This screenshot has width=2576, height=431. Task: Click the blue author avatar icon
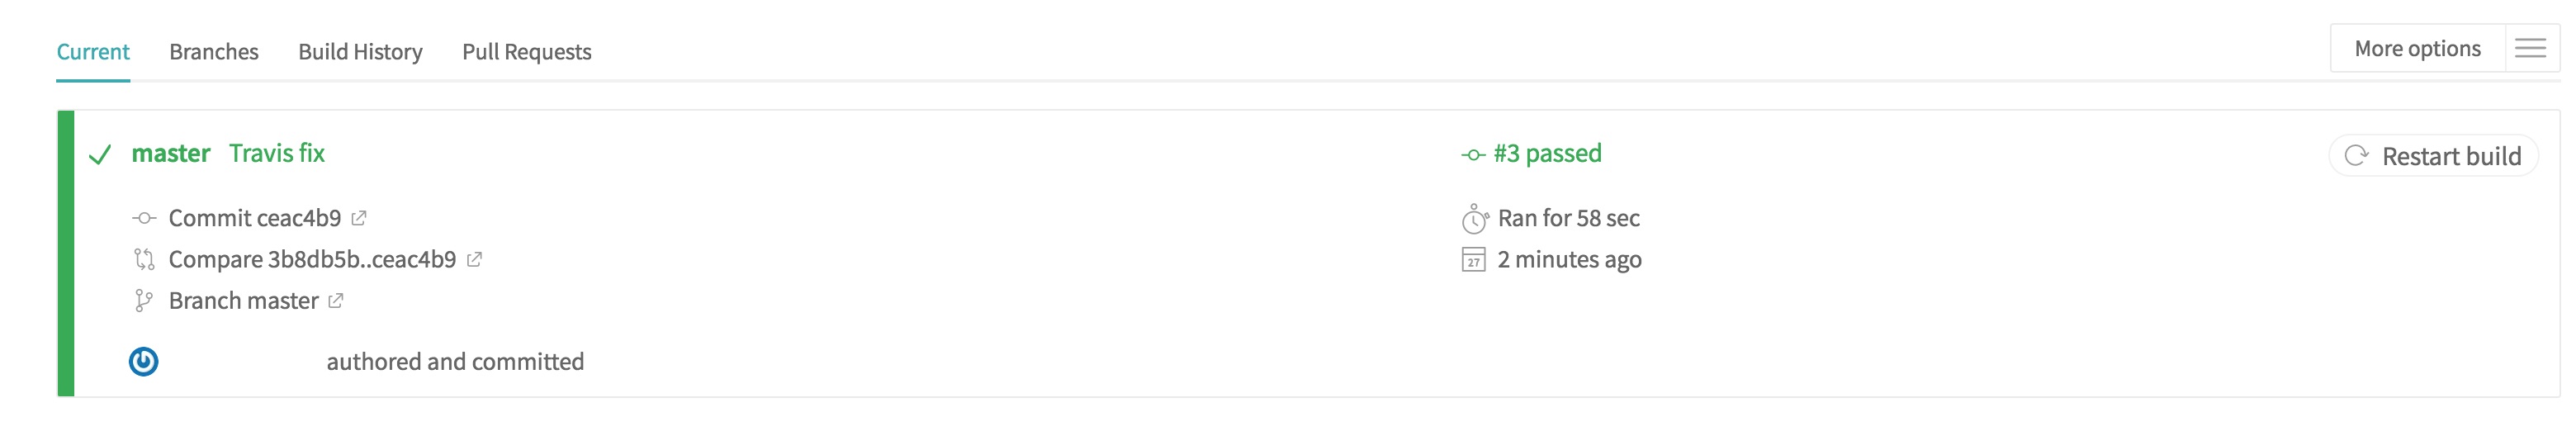pos(144,361)
